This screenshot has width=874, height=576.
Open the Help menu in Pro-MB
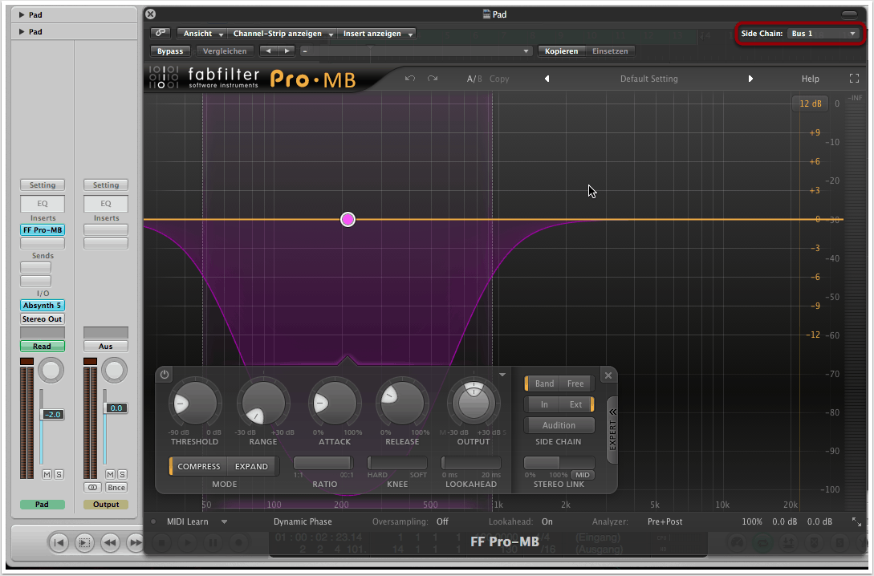pyautogui.click(x=810, y=79)
